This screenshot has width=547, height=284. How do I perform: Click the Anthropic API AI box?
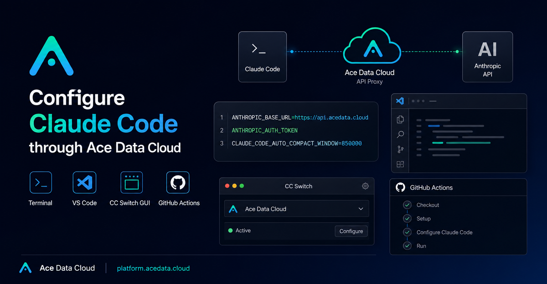(487, 56)
